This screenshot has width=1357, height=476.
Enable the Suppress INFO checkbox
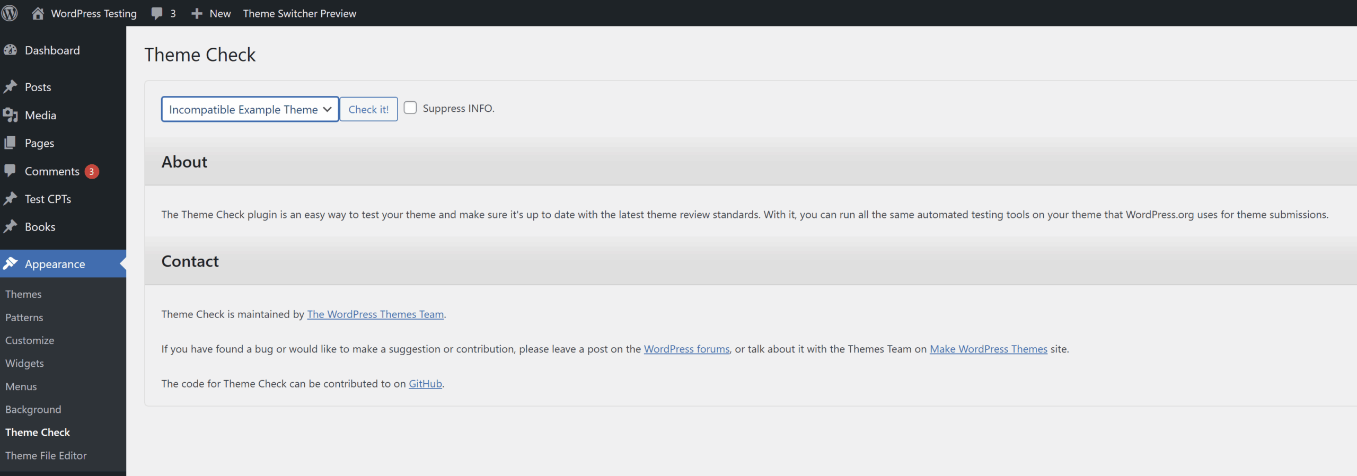[x=410, y=108]
